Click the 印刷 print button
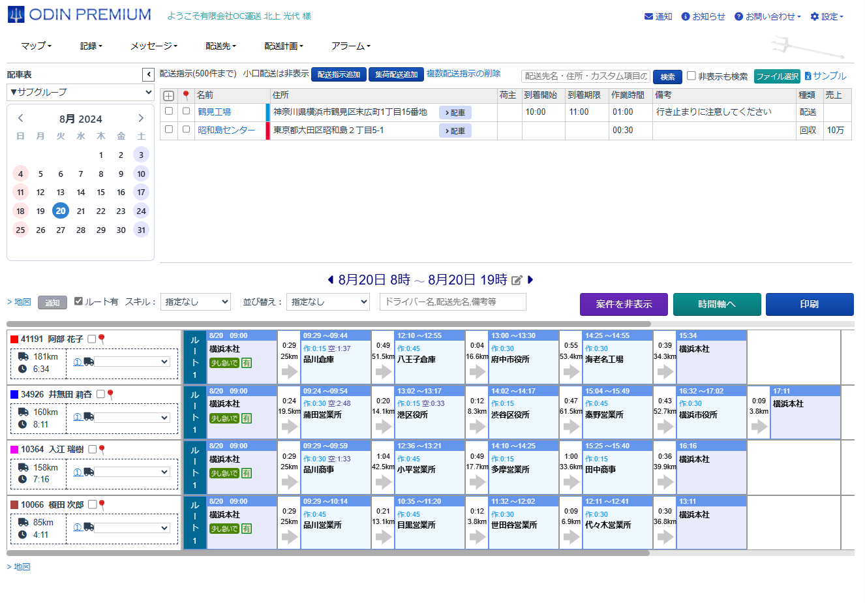 (x=810, y=304)
